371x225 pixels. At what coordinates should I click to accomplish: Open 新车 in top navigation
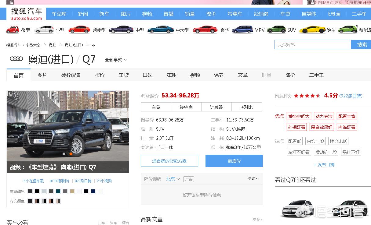point(104,14)
